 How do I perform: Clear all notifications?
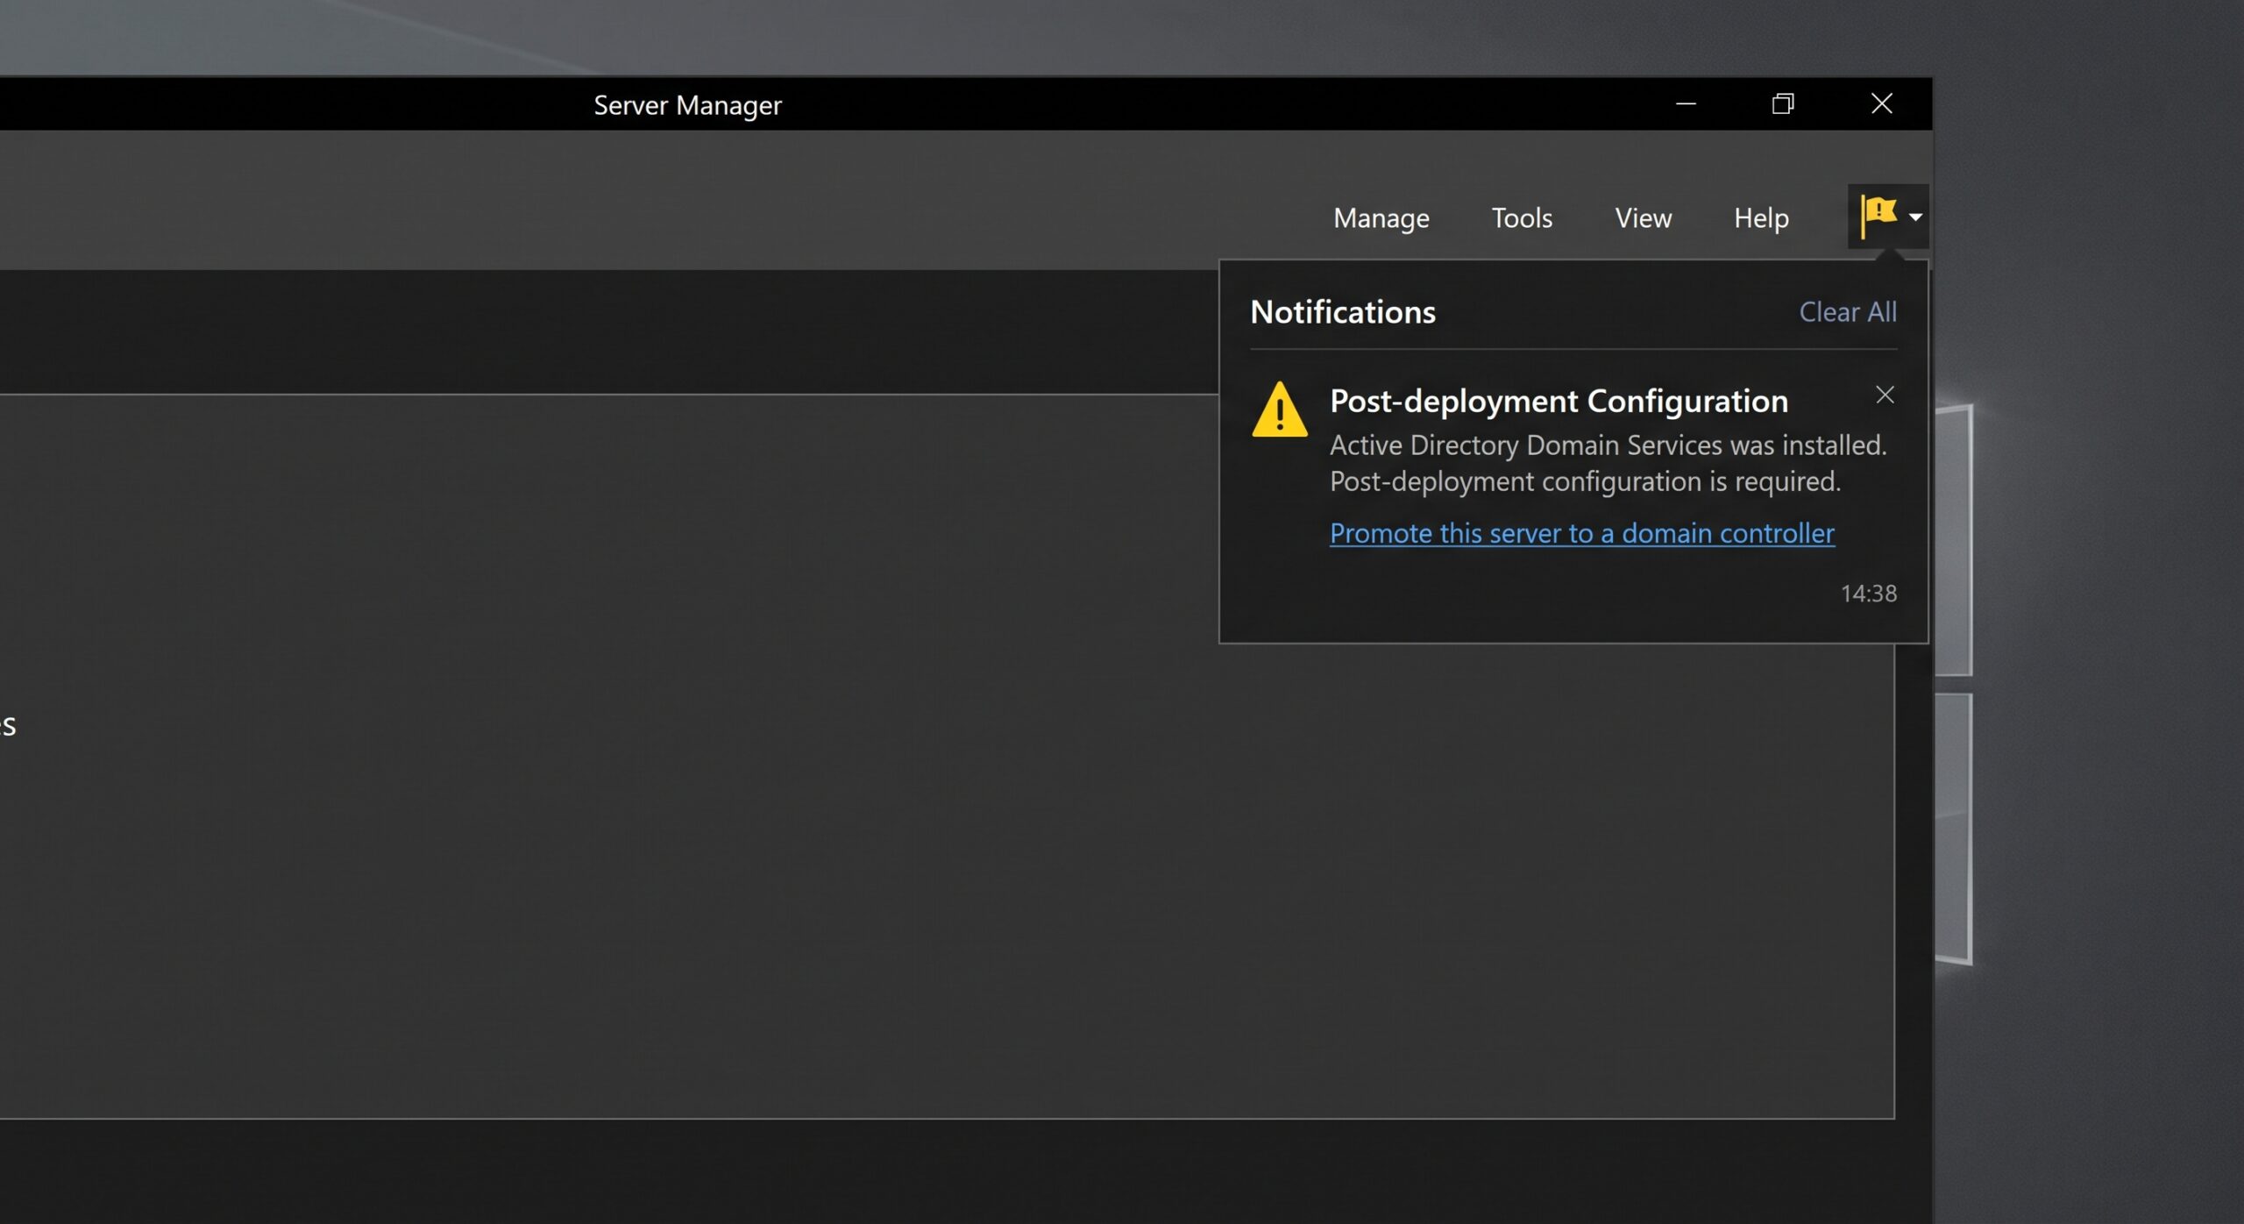point(1848,311)
